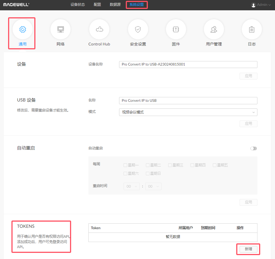Switch to the 配置 tab

97,4
